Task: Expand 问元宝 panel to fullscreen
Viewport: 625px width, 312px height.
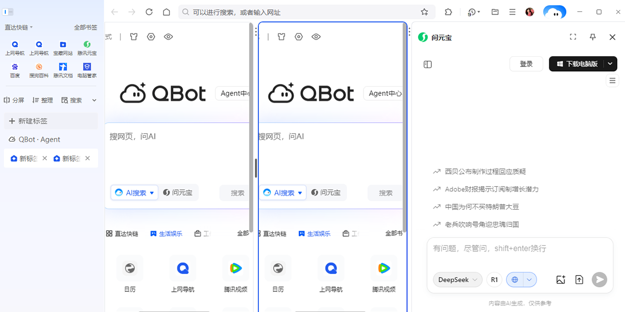Action: (x=573, y=37)
